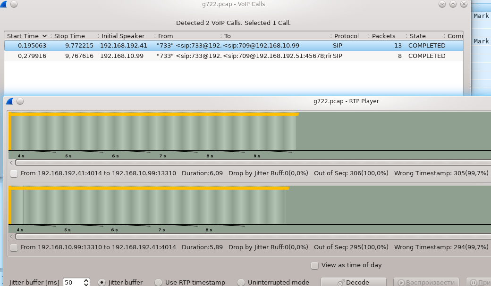
Task: Select Uninterrupted mode radio button
Action: coord(241,282)
